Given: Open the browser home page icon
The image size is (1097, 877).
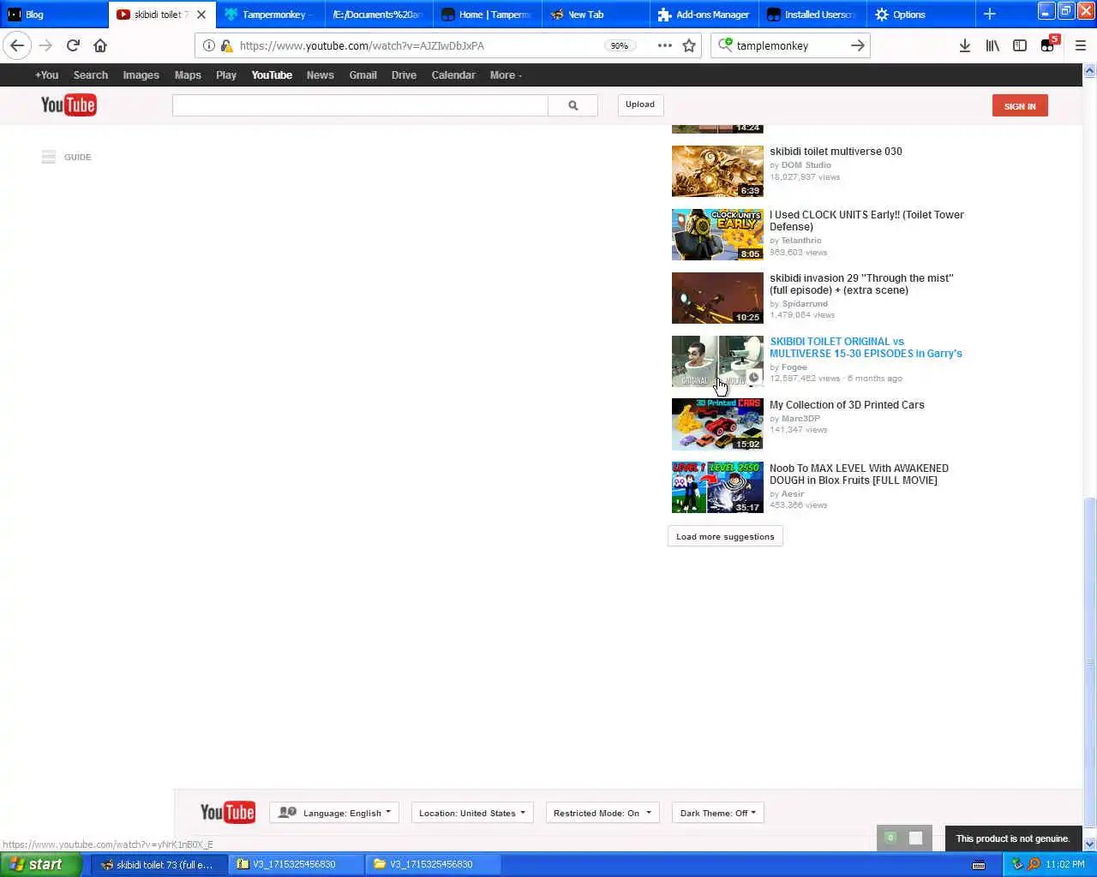Looking at the screenshot, I should point(100,45).
